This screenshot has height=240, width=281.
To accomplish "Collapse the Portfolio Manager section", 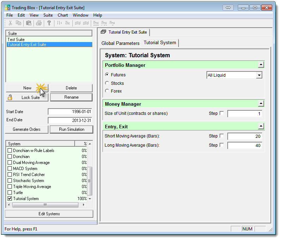I will coord(261,65).
